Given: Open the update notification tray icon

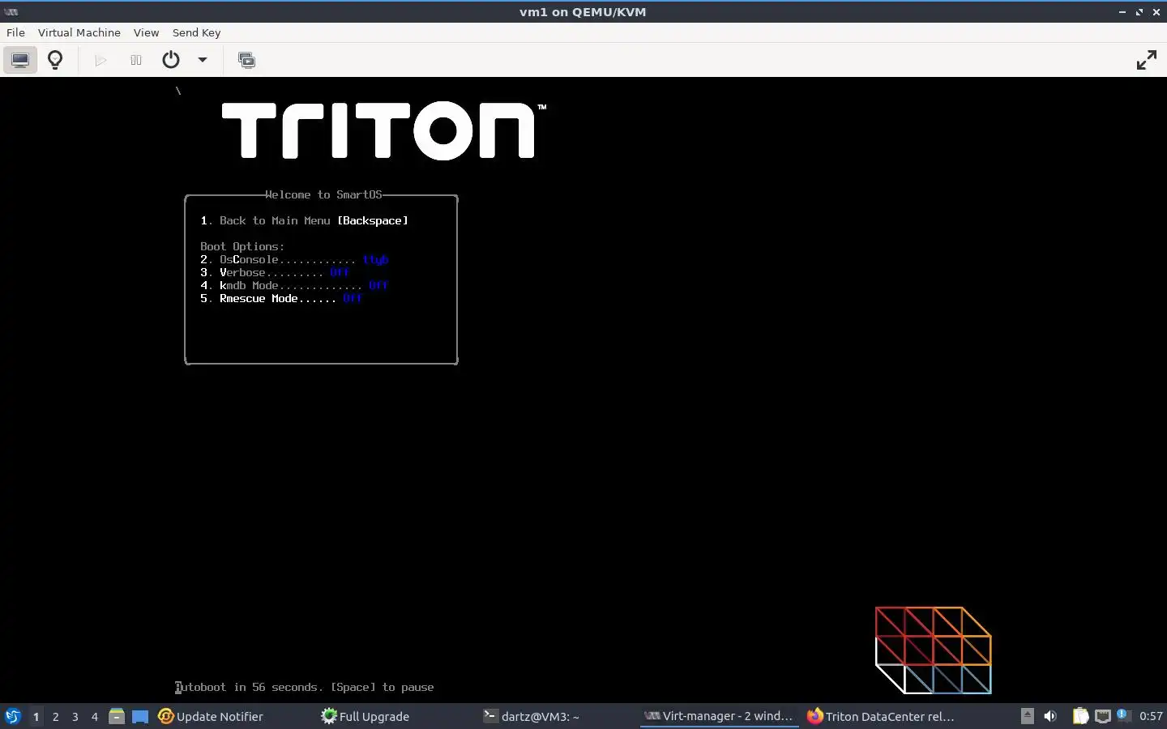Looking at the screenshot, I should pos(1123,715).
